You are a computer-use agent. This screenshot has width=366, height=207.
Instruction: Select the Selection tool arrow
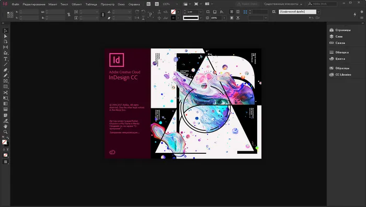coord(5,31)
